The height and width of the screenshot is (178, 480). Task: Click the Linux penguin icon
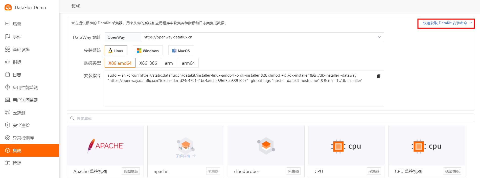click(110, 51)
